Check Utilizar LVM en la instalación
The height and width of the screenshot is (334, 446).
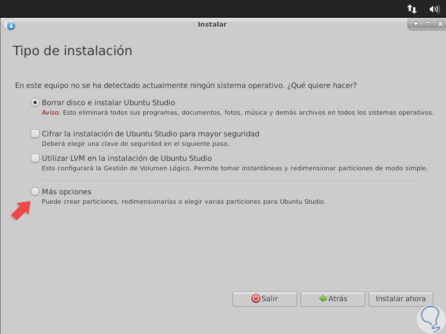(x=35, y=158)
